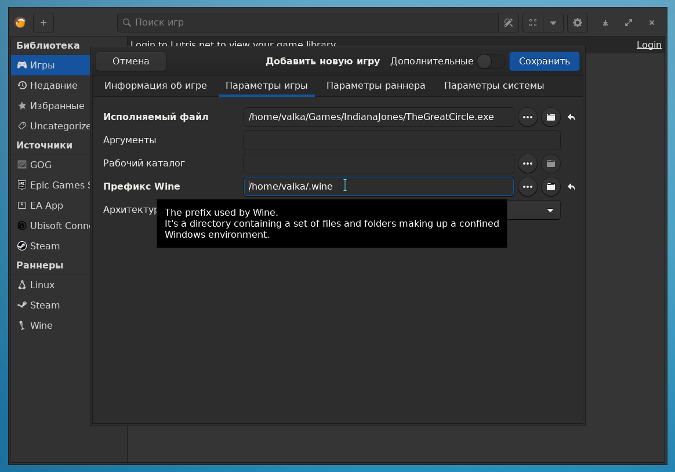Click the Префикс Wine path field

tap(379, 187)
